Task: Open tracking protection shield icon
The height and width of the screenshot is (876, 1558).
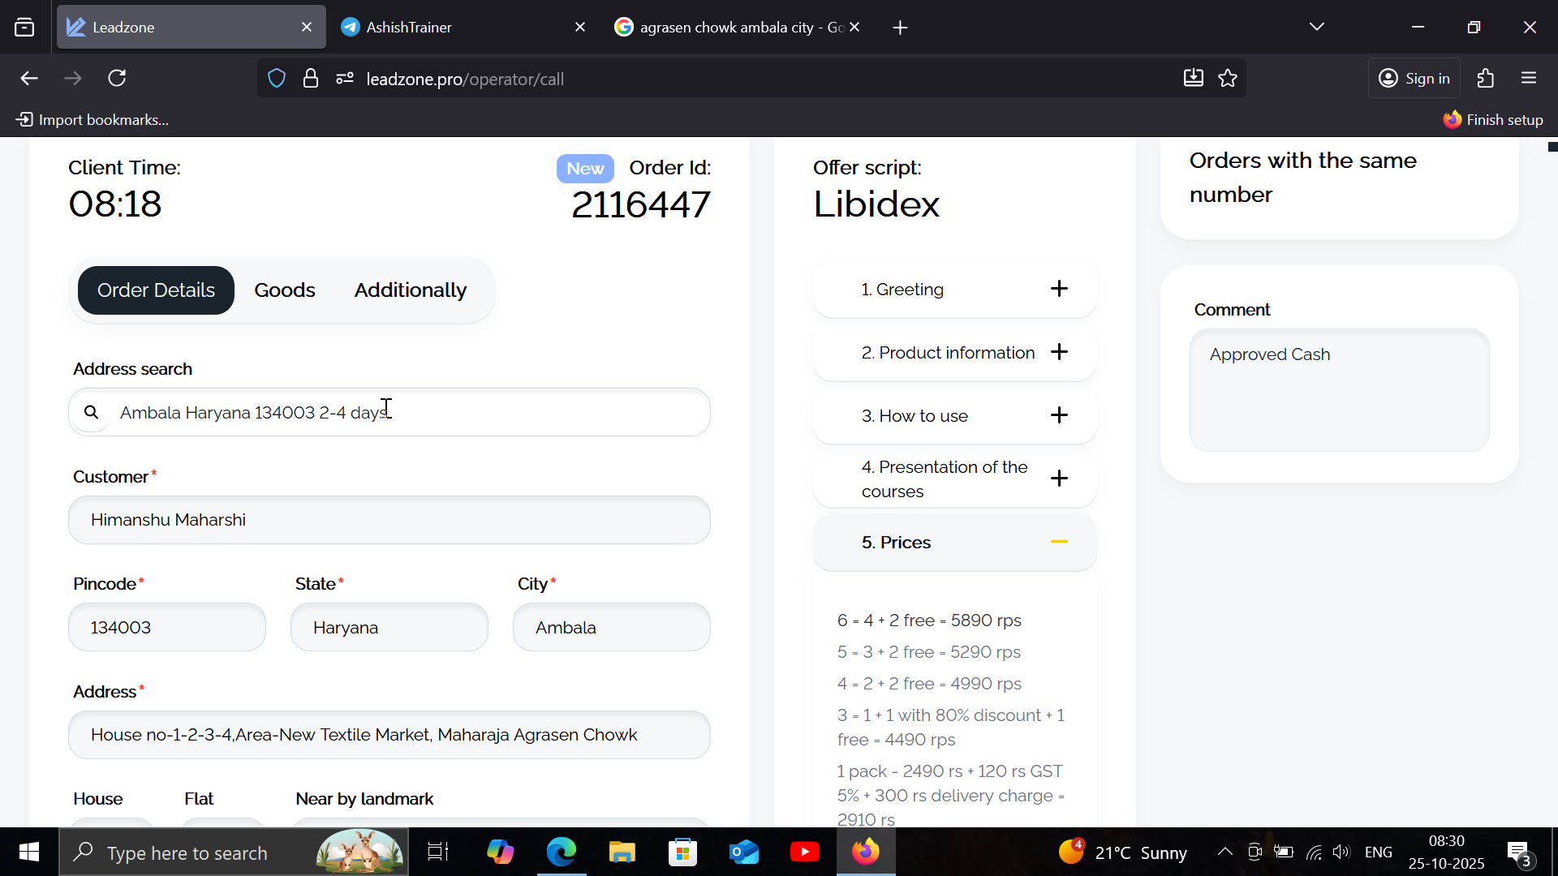Action: [x=277, y=79]
